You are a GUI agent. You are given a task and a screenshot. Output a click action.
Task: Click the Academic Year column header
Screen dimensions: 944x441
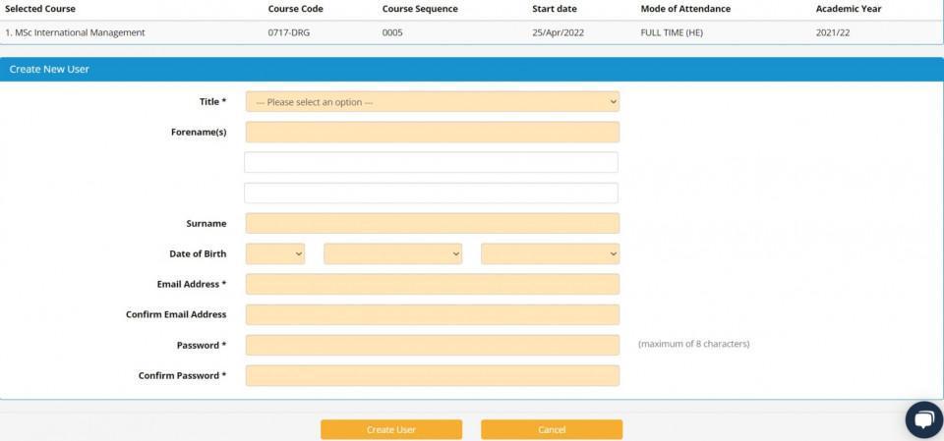(x=849, y=9)
